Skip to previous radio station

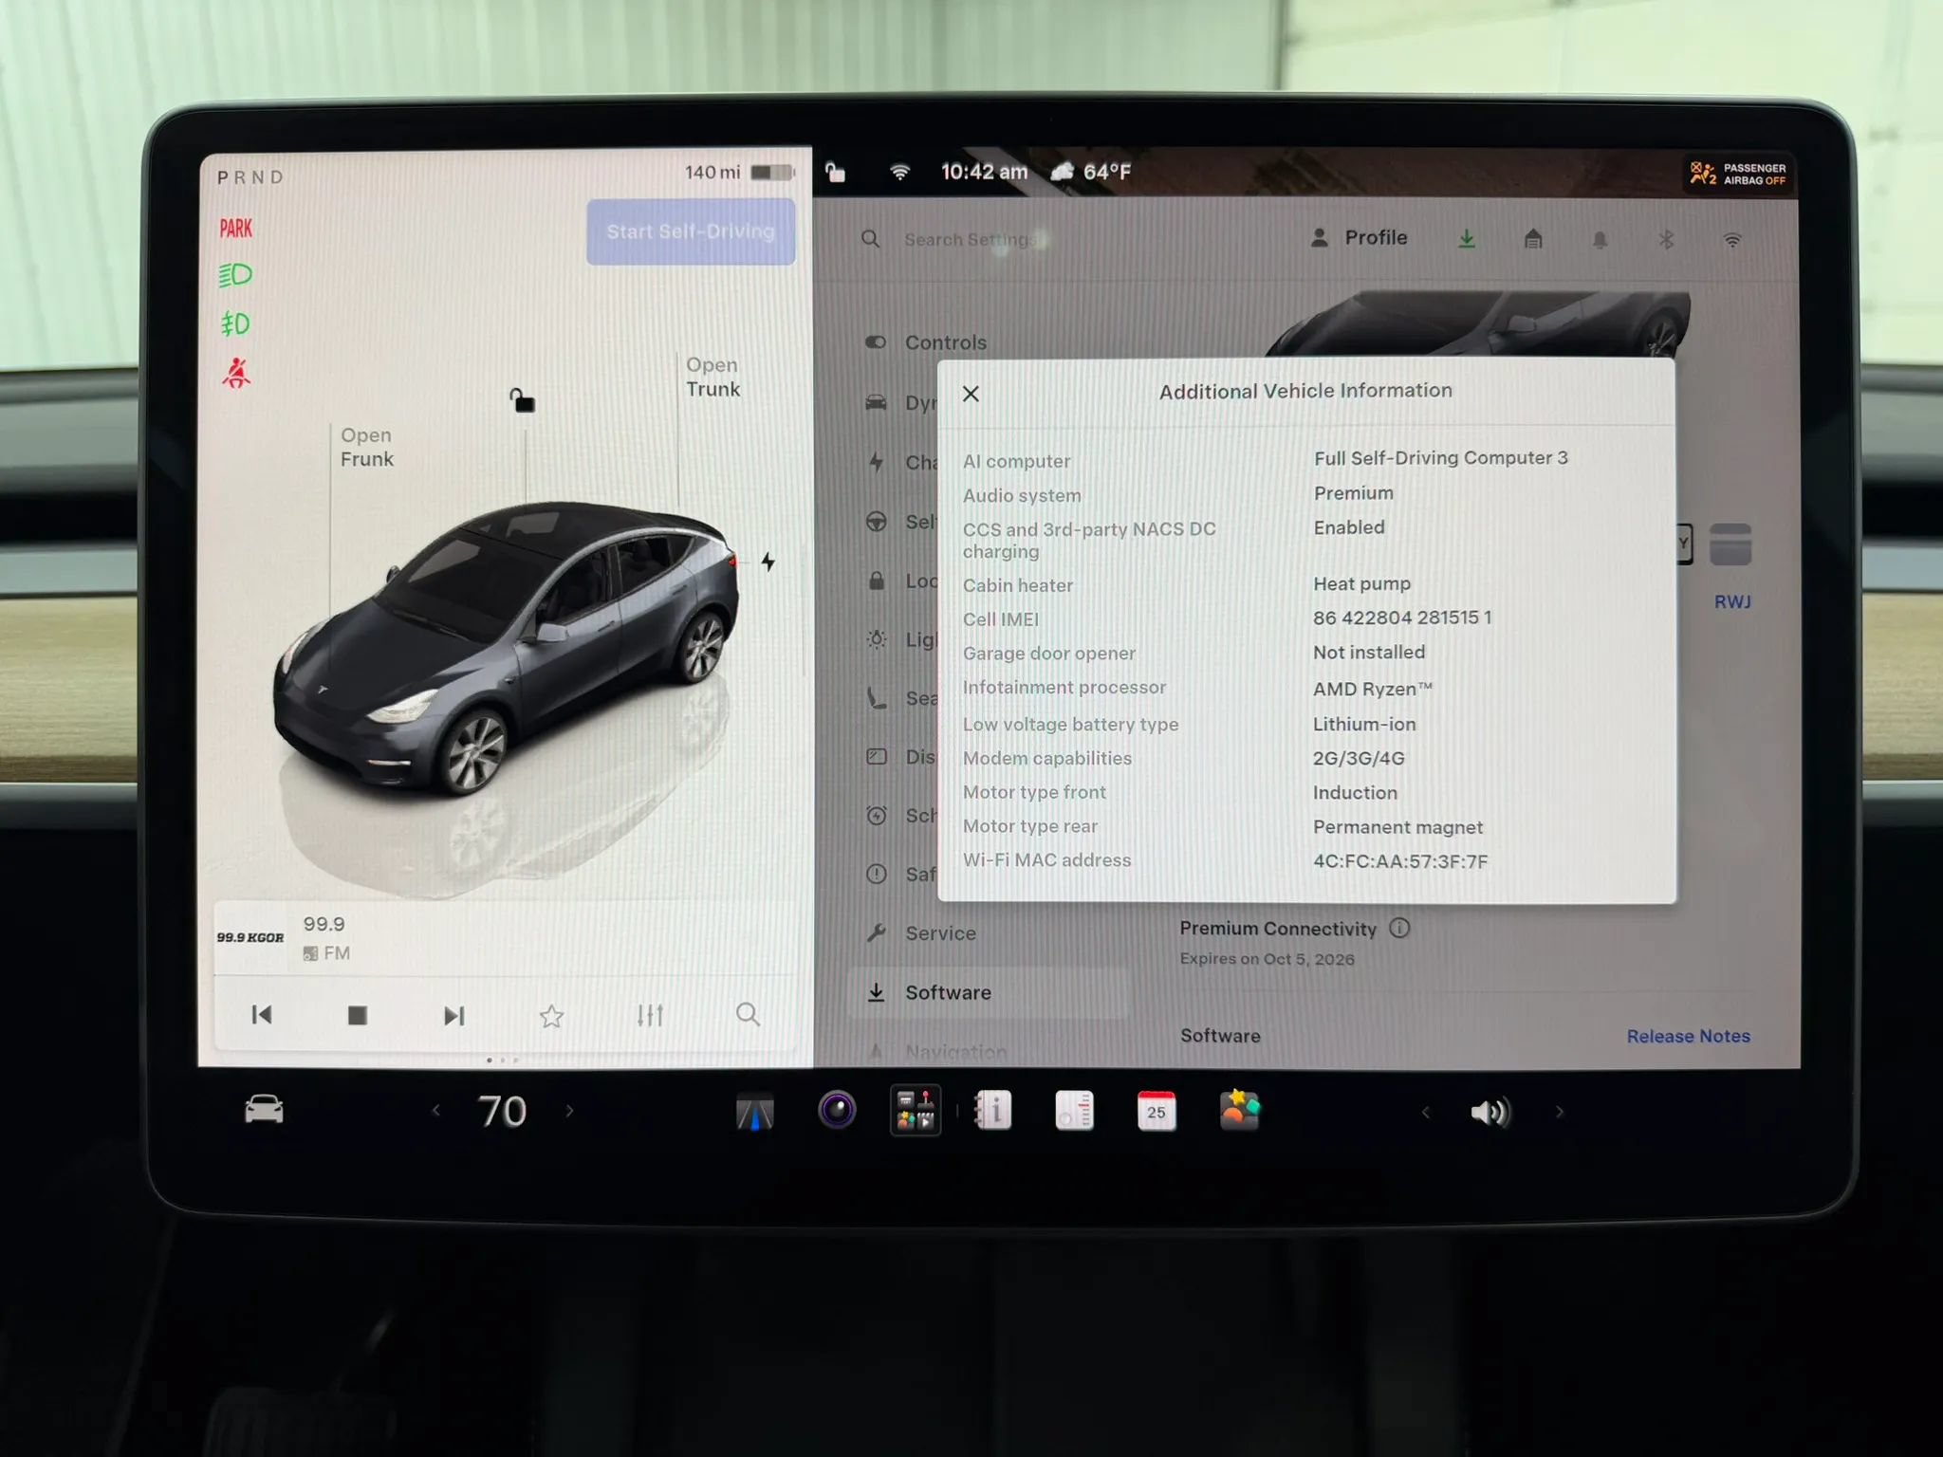point(262,1015)
